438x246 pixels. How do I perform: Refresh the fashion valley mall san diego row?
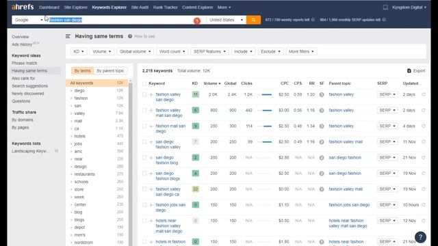coord(424,110)
